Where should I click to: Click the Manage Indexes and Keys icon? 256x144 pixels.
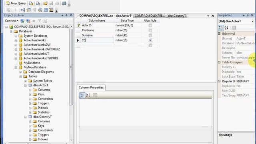coord(28,10)
